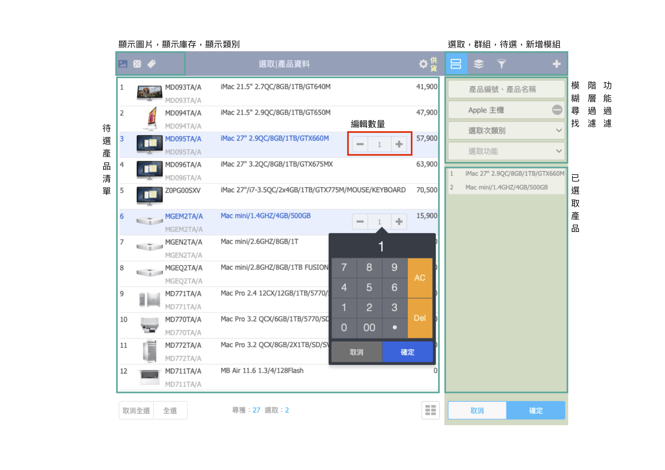The image size is (665, 470).
Task: Switch to grid view layout icon
Action: (431, 410)
